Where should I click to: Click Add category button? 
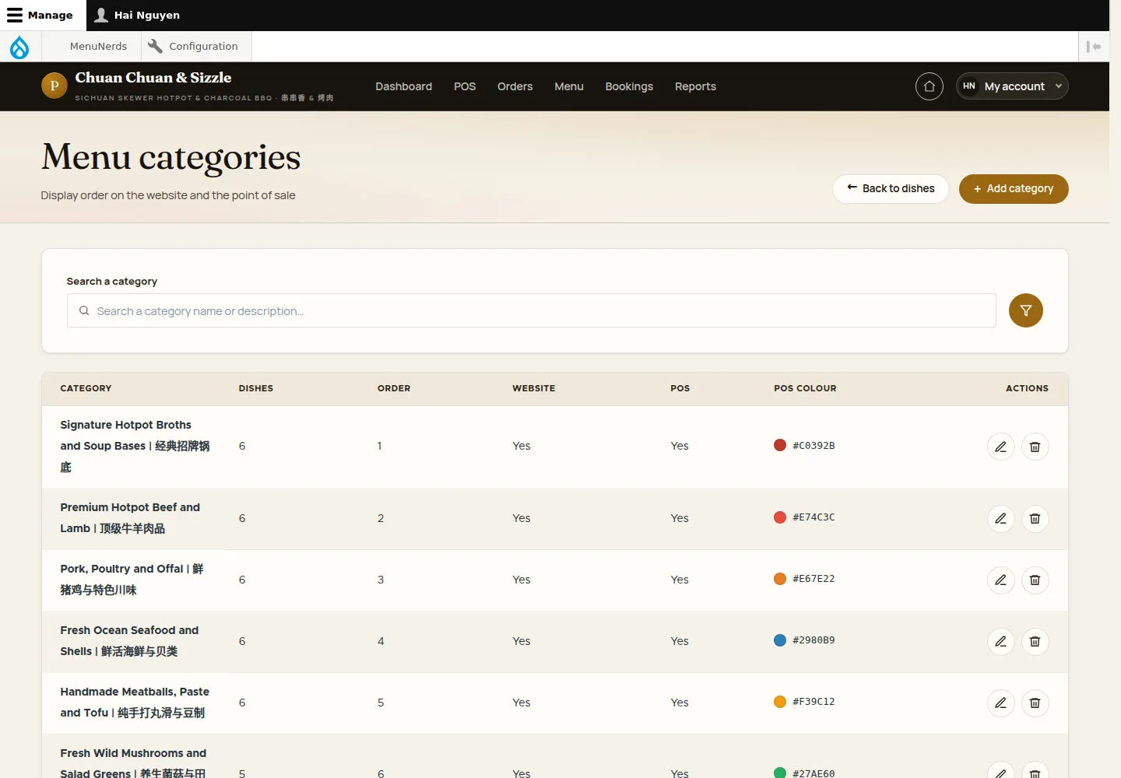pos(1014,189)
